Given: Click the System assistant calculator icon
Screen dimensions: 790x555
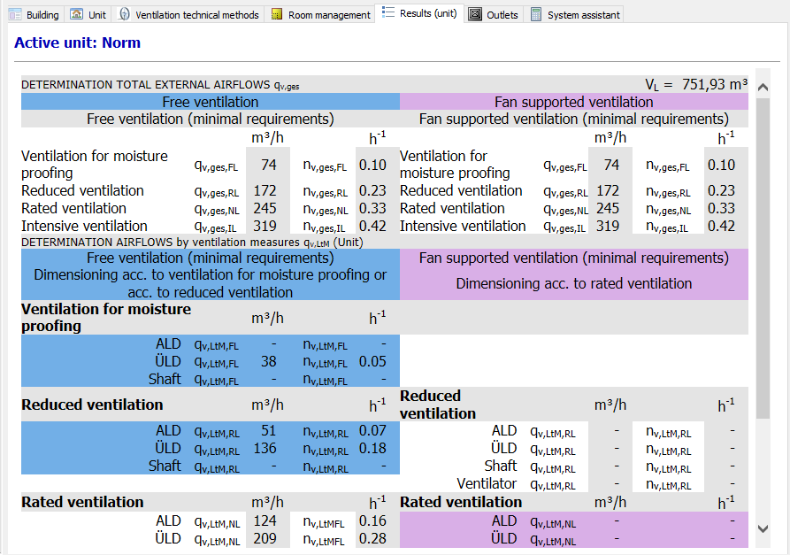Looking at the screenshot, I should 536,15.
